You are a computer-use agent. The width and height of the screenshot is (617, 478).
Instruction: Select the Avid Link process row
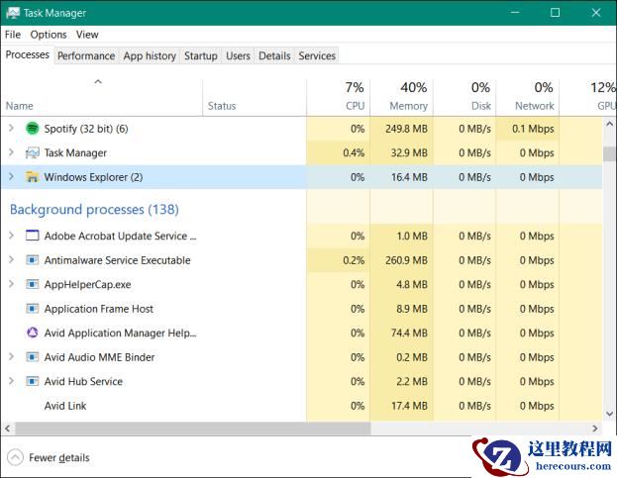tap(301, 406)
